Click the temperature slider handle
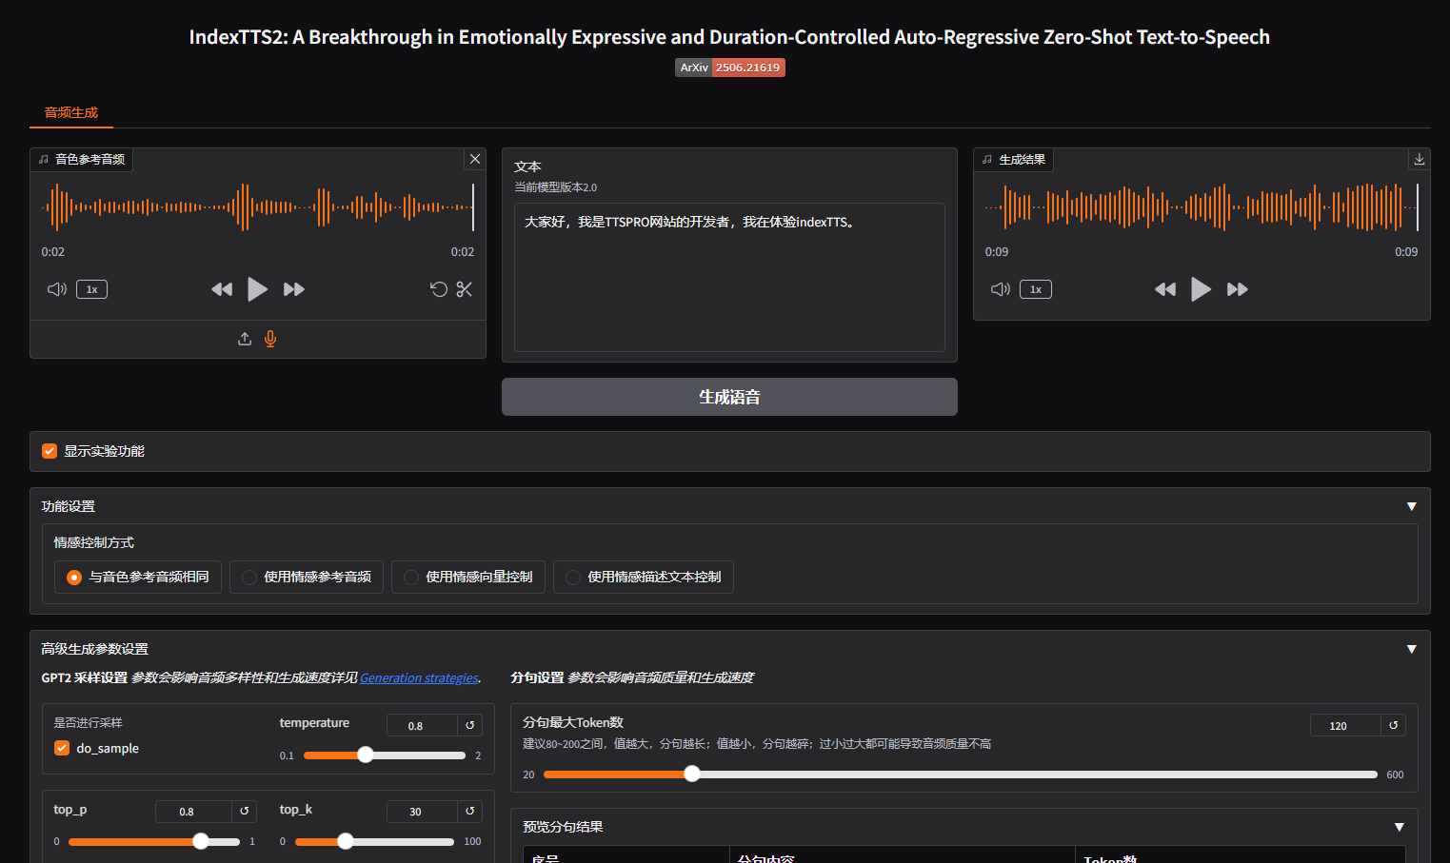This screenshot has width=1450, height=863. (366, 755)
